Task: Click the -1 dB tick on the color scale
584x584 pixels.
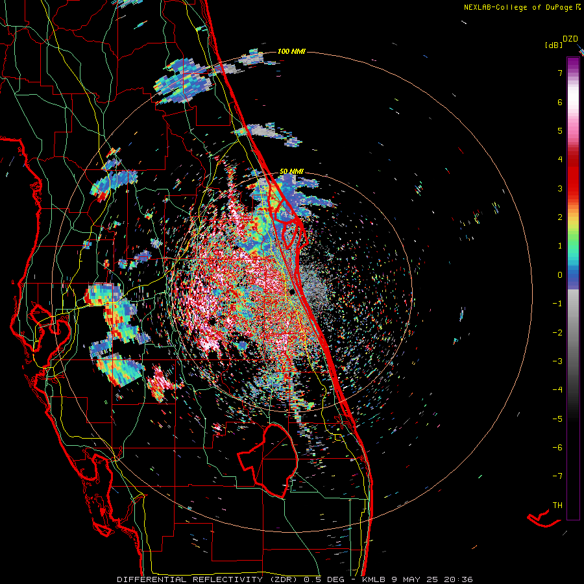Action: point(557,304)
